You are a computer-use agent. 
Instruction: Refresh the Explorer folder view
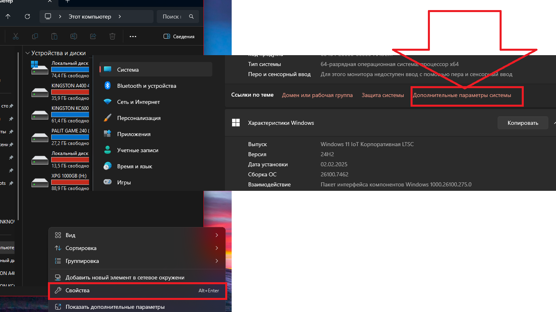(27, 17)
